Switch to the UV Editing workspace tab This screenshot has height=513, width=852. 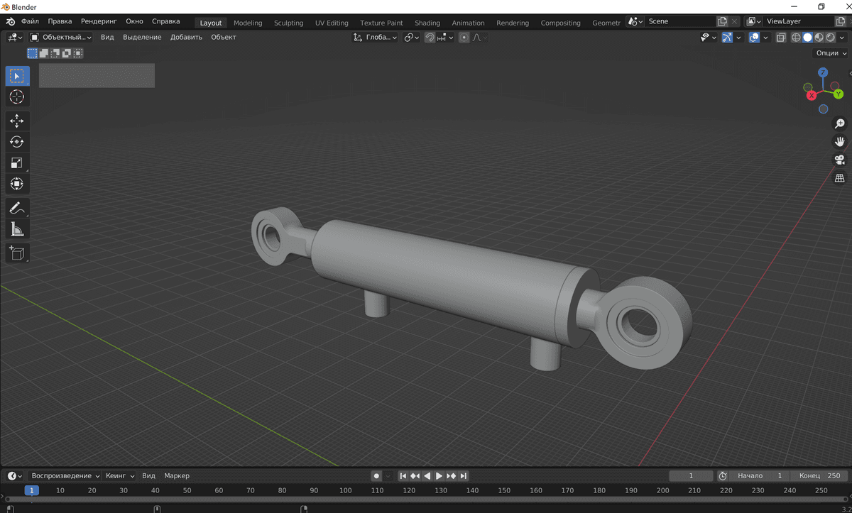332,23
